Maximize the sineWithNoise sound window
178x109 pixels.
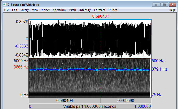(x=164, y=5)
